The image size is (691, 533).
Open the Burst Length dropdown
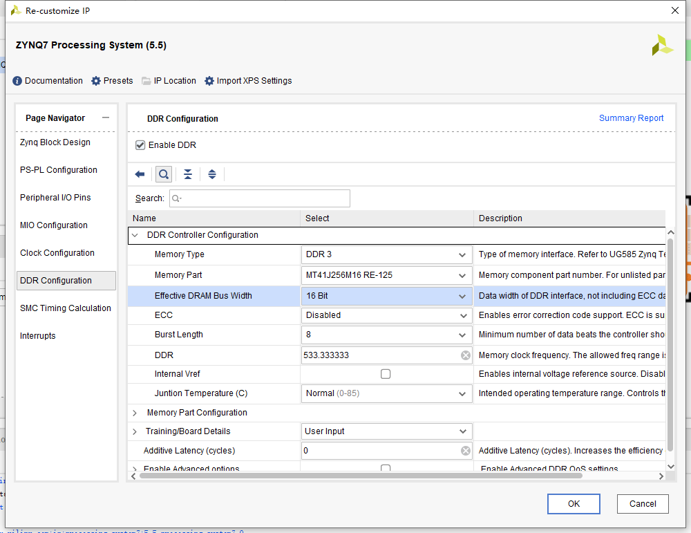point(386,335)
